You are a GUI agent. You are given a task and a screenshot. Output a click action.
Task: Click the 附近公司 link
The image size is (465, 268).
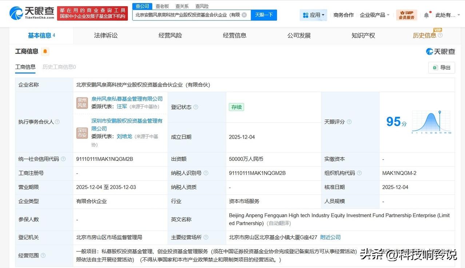click(x=330, y=237)
